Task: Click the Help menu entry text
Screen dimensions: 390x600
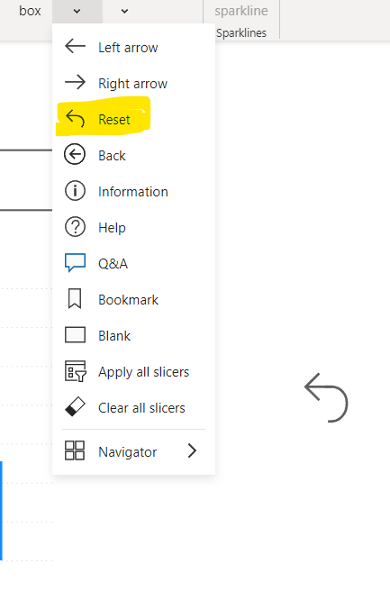Action: coord(112,228)
